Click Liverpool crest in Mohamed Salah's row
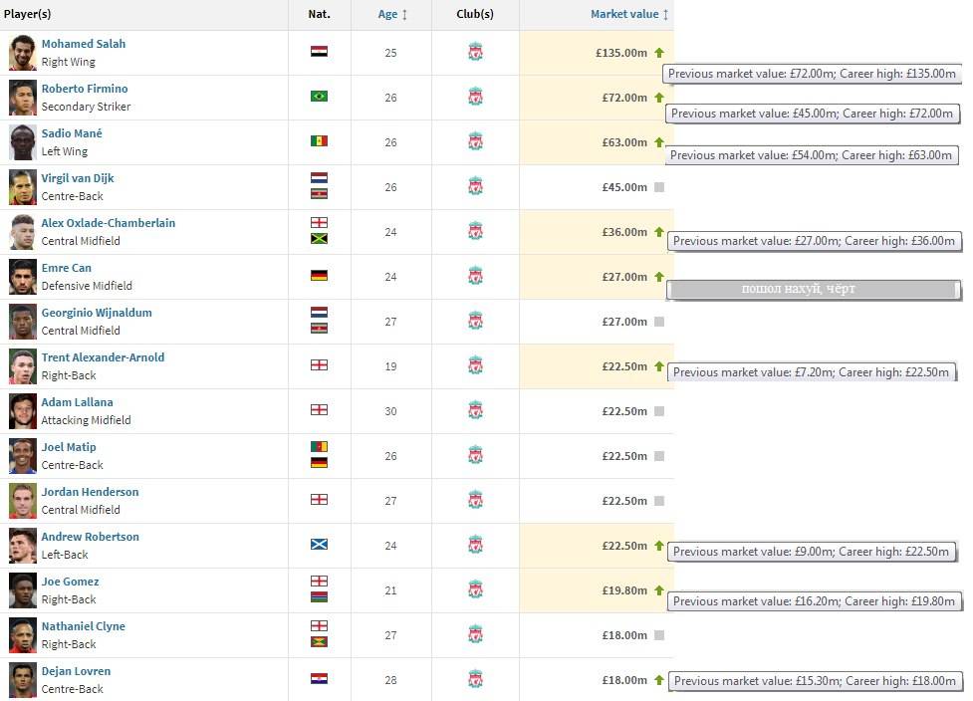Screen dimensions: 973x701 point(475,53)
